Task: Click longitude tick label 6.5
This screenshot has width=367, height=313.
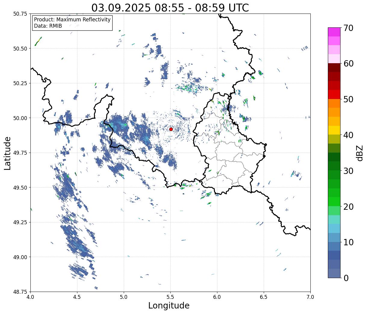Action: 264,297
